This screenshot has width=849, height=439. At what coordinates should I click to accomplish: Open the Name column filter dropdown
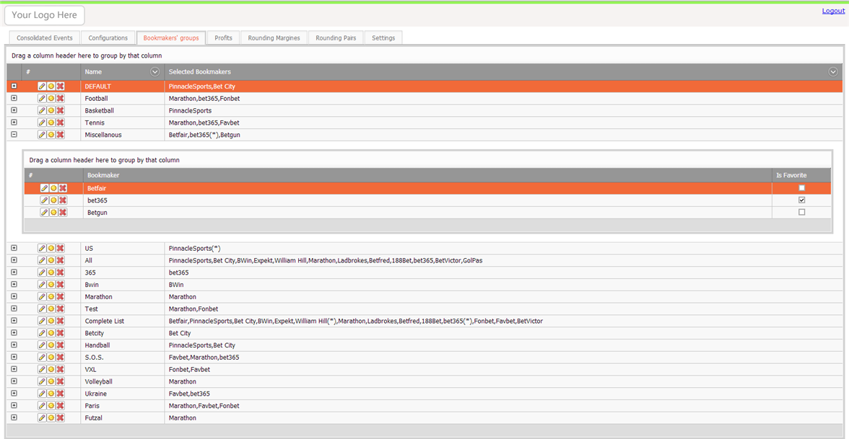click(154, 72)
